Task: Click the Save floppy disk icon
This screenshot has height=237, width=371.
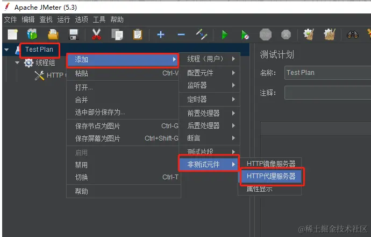Action: [74, 34]
